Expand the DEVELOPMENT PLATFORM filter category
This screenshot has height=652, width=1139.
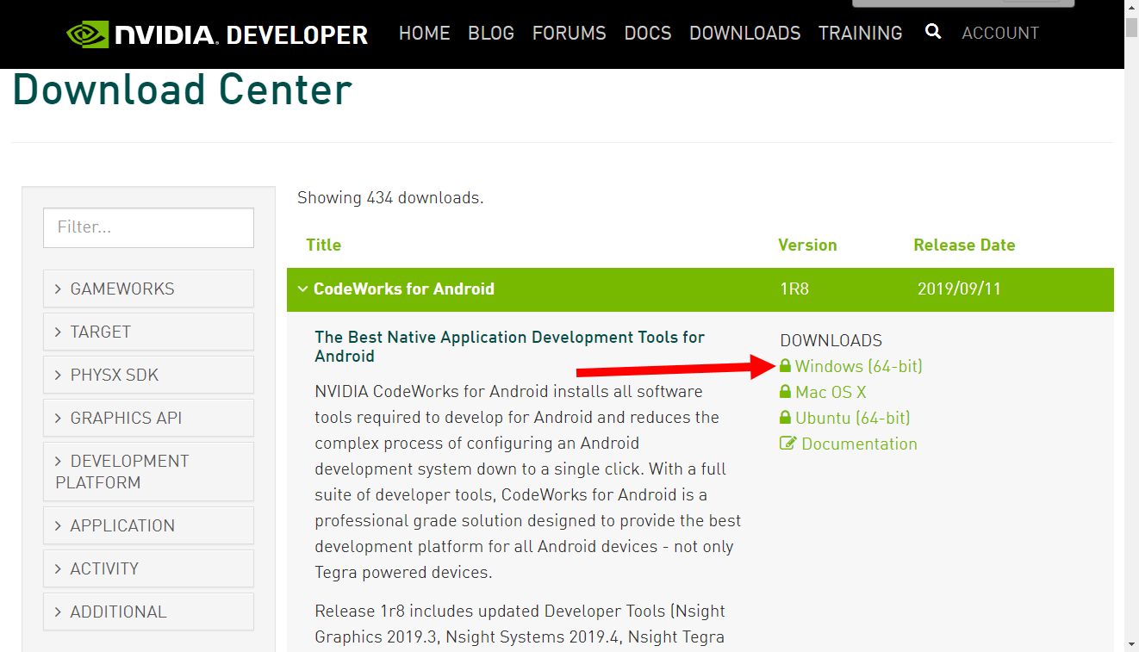pos(148,471)
